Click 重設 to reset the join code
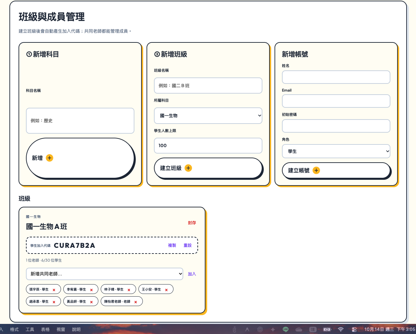This screenshot has height=334, width=416. 188,245
